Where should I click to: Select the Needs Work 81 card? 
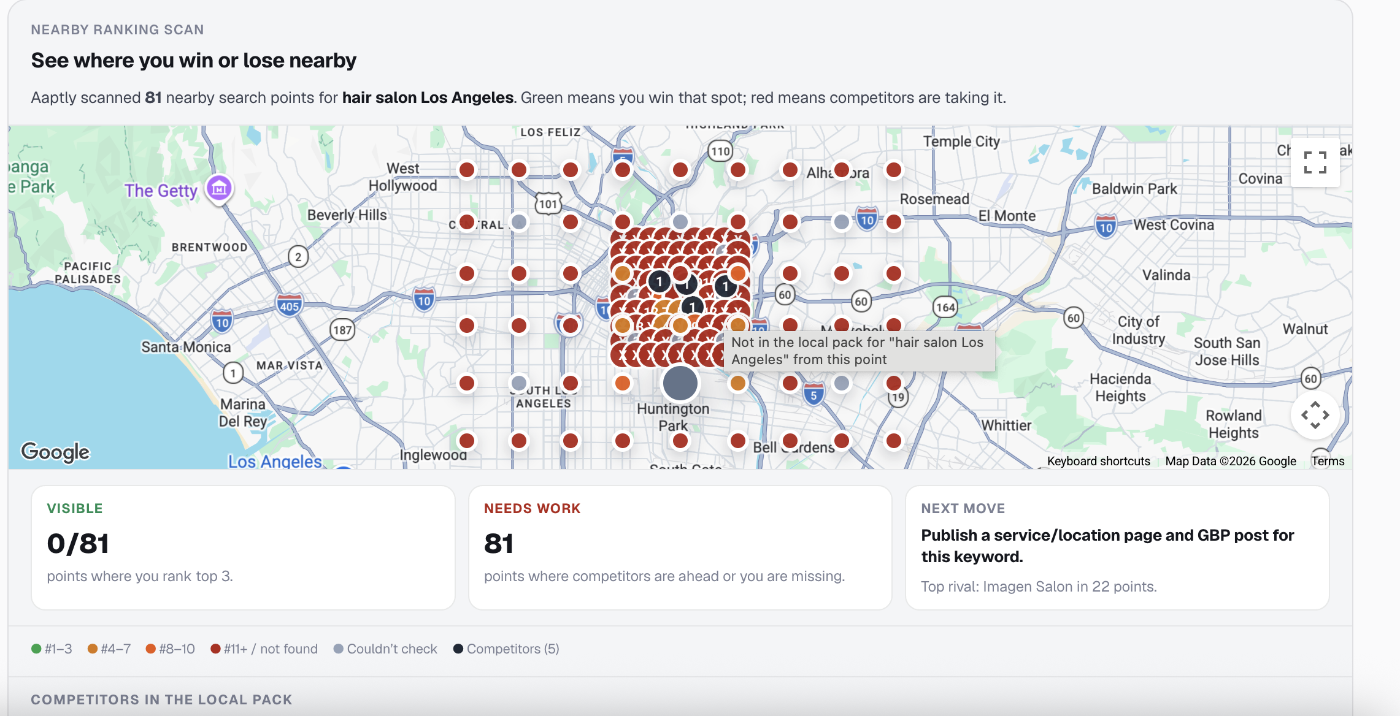pyautogui.click(x=680, y=547)
